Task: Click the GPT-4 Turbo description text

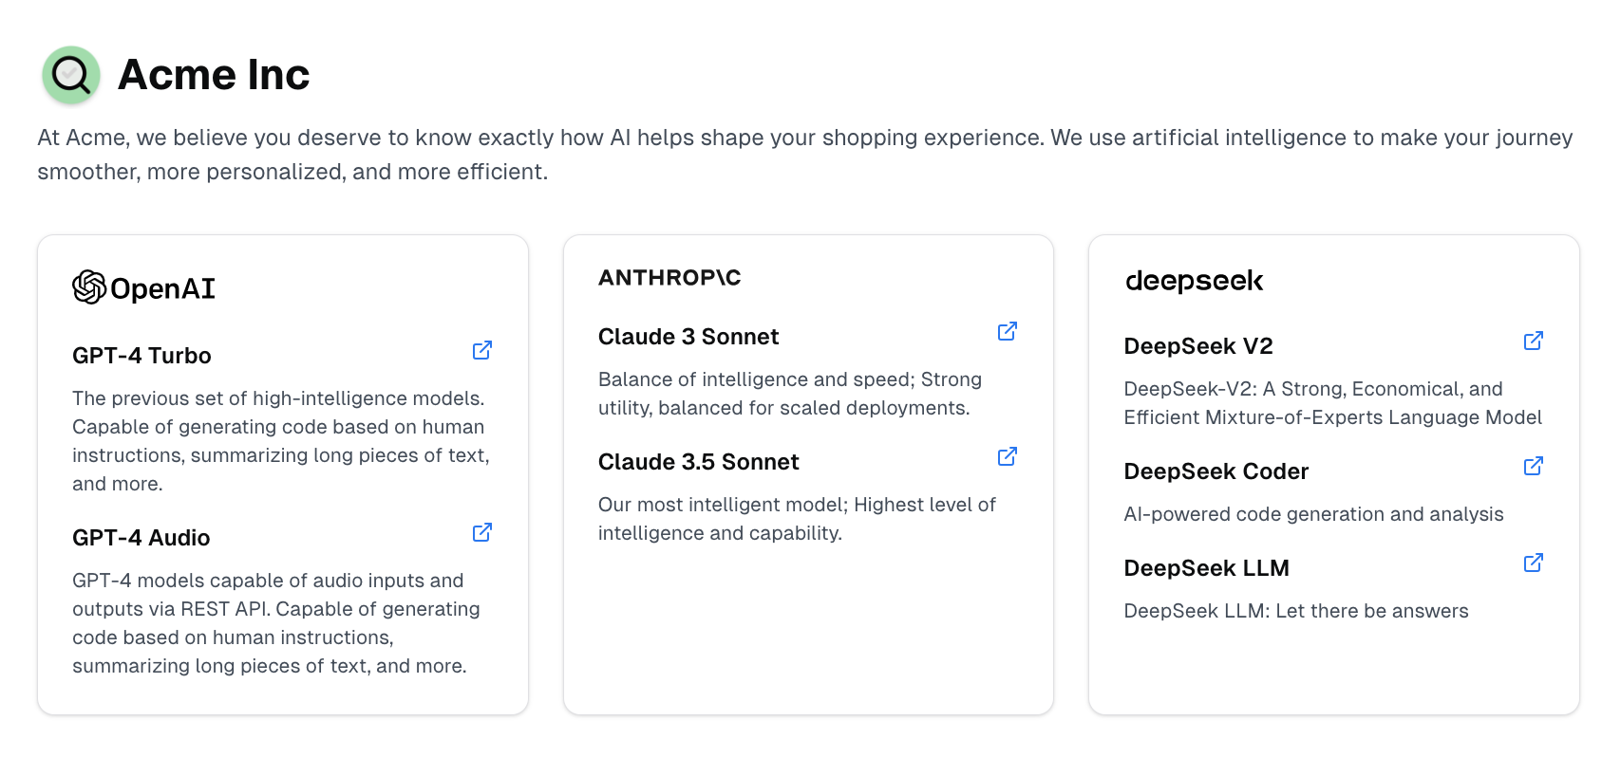Action: click(x=281, y=441)
